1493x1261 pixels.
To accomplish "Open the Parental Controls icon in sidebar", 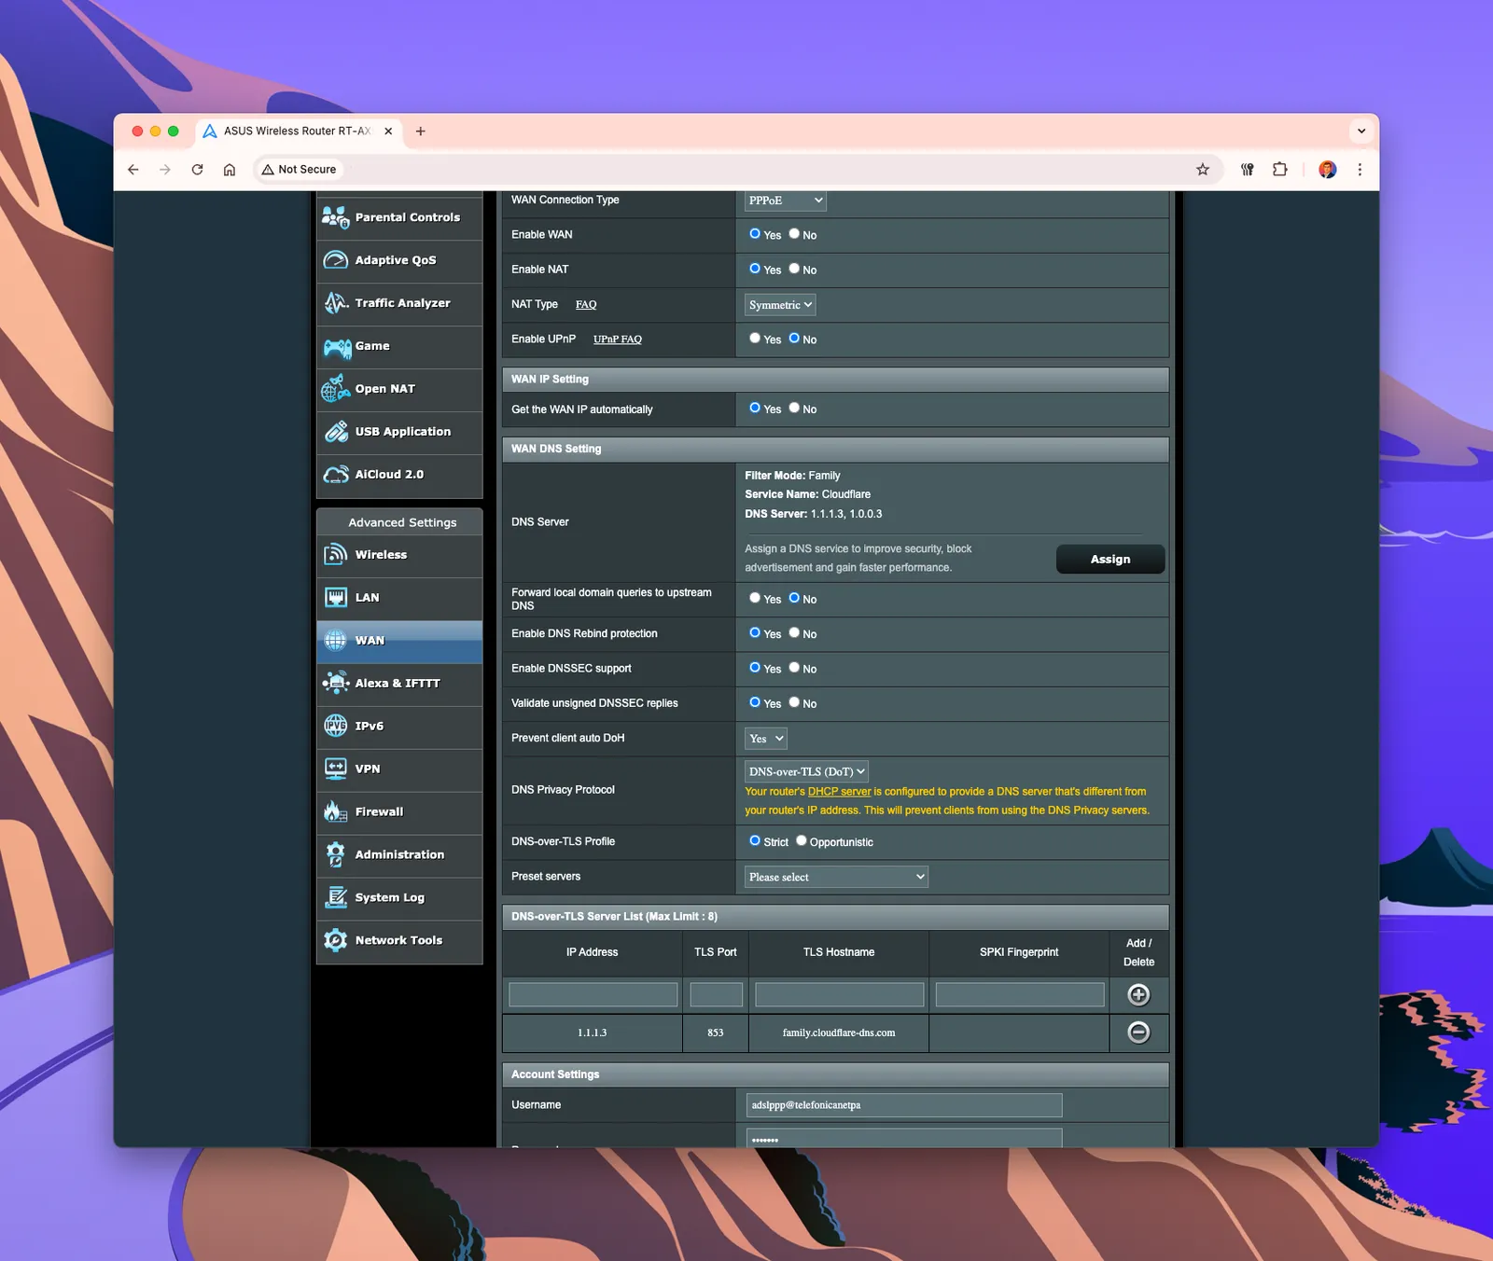I will point(335,217).
